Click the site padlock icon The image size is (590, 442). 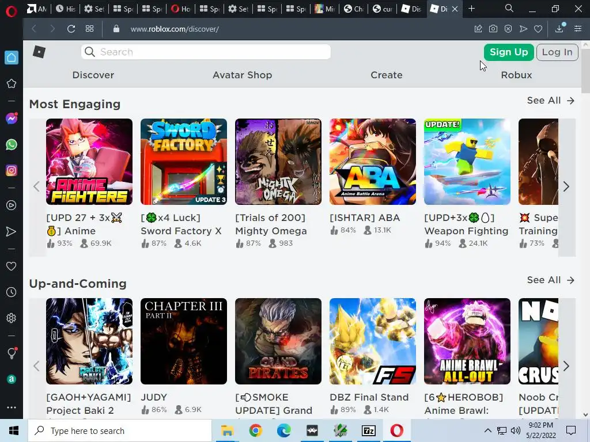coord(116,29)
